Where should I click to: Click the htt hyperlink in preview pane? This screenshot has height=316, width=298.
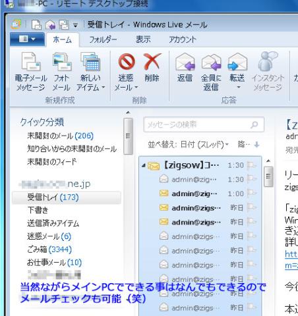point(291,254)
